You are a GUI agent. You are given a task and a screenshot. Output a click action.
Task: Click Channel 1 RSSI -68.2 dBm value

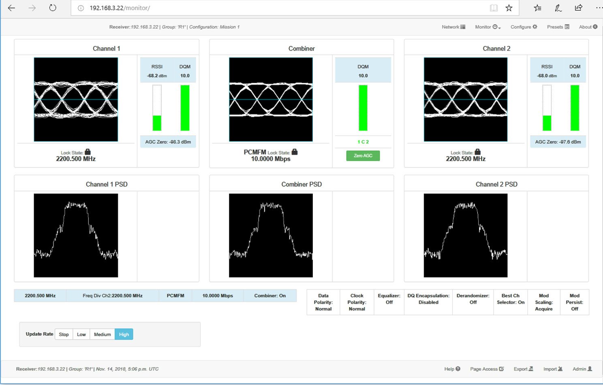(157, 76)
